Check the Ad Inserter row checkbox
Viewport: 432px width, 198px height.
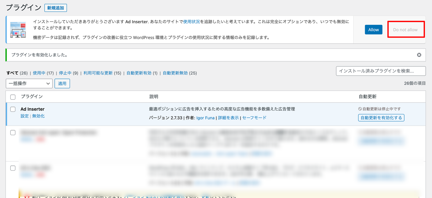[x=13, y=109]
